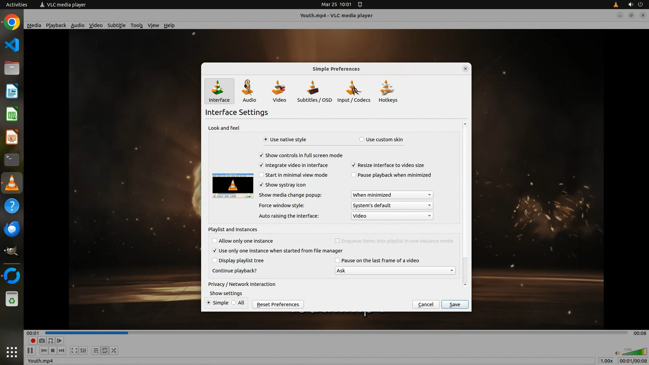Click the Save button
The height and width of the screenshot is (365, 649).
pyautogui.click(x=454, y=305)
